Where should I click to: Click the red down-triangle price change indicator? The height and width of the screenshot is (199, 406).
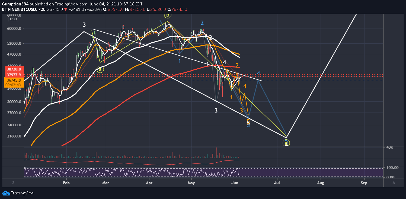66,9
